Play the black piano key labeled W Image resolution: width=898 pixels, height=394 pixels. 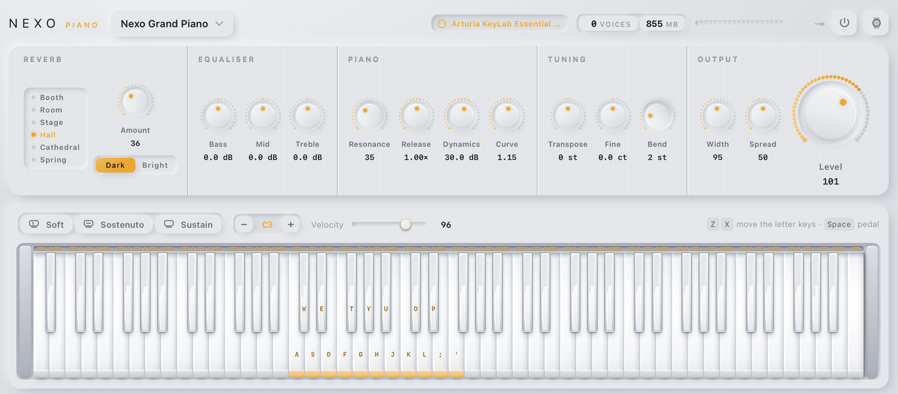click(x=304, y=292)
